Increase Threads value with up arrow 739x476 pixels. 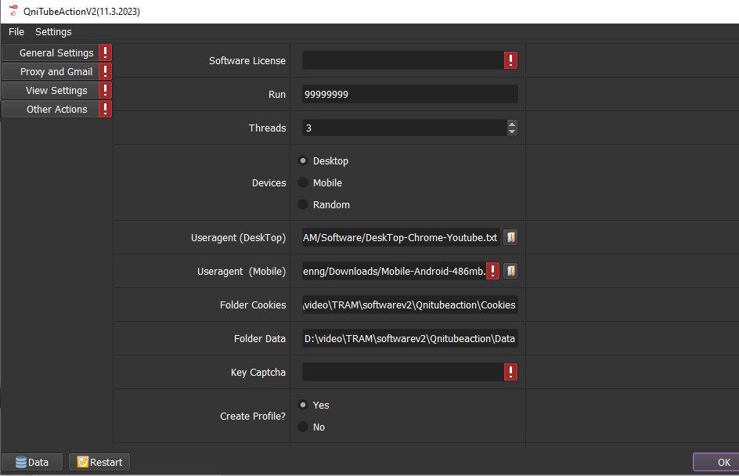(512, 124)
